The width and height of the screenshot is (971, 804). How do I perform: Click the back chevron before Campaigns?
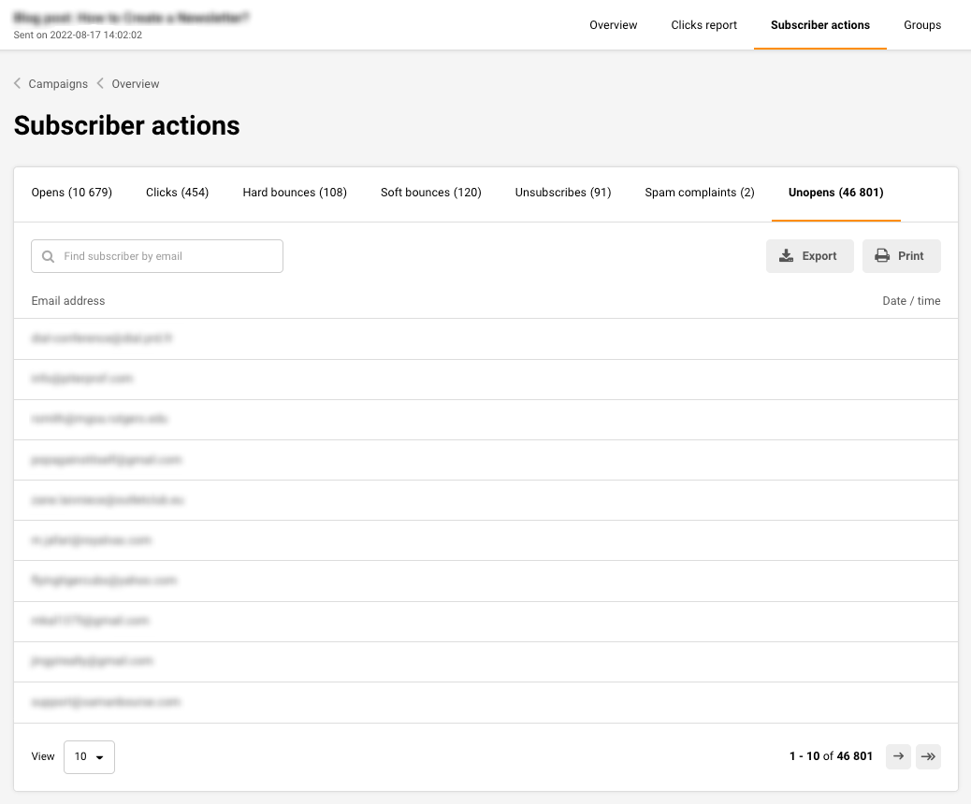[x=18, y=84]
